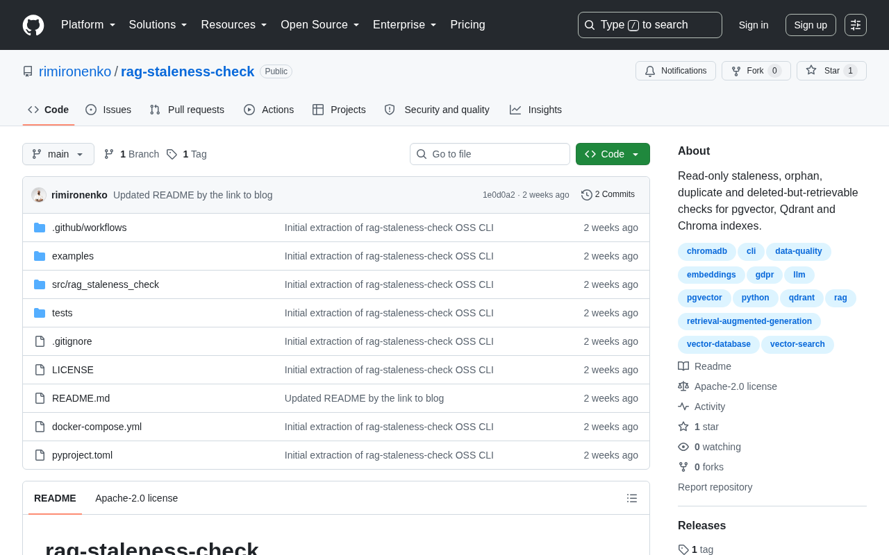
Task: Expand the Solutions menu
Action: 158,25
